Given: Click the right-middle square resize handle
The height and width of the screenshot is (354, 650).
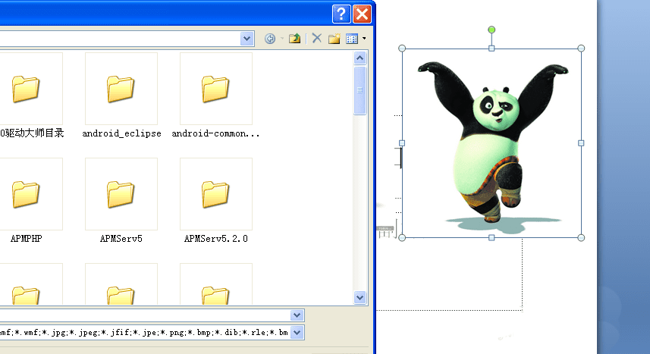Looking at the screenshot, I should 581,143.
